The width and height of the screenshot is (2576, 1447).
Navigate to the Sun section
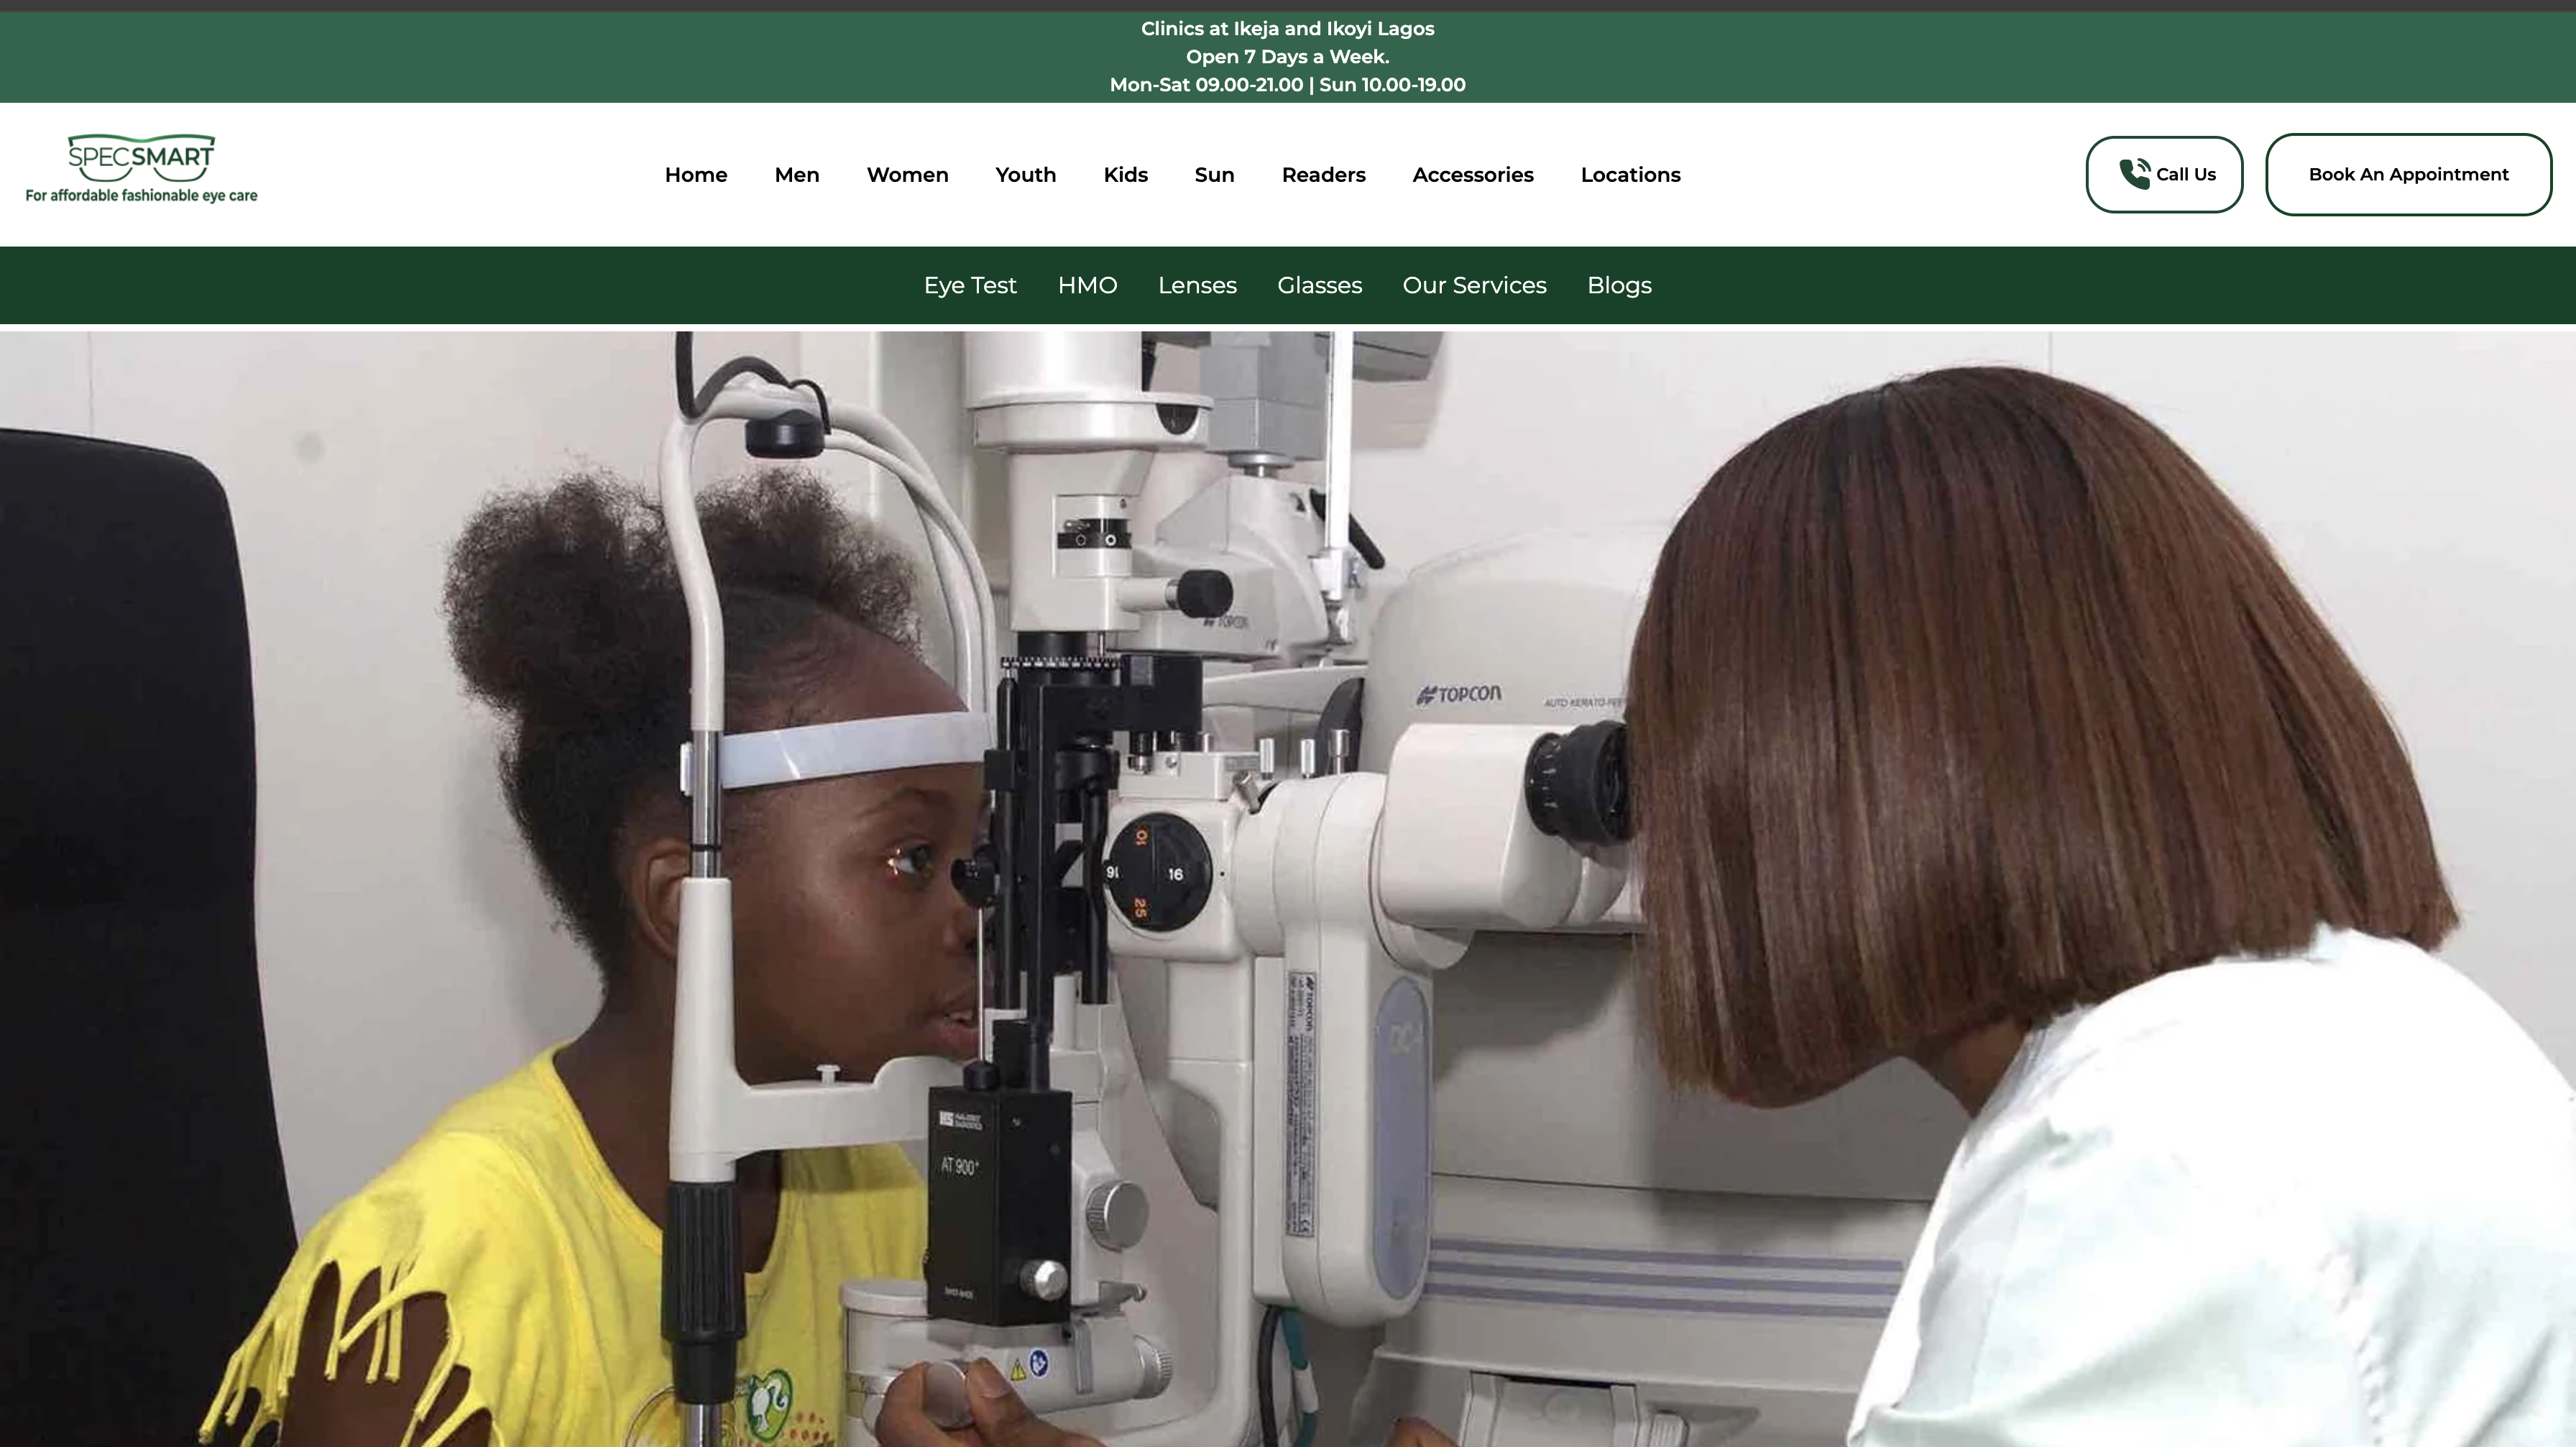click(x=1214, y=175)
